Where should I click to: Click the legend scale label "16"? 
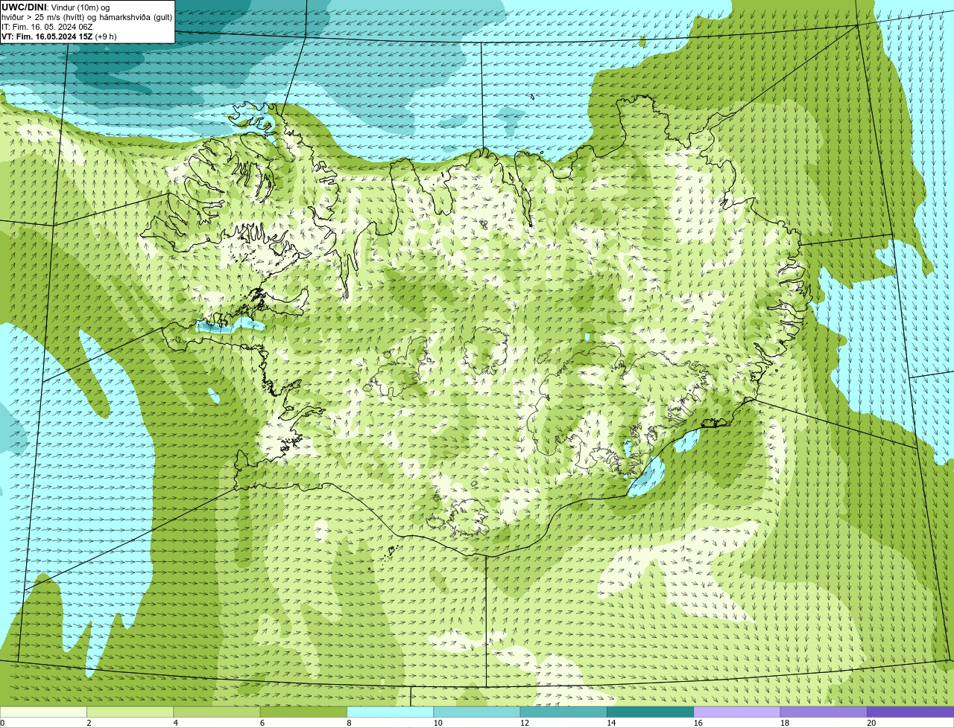[x=698, y=723]
